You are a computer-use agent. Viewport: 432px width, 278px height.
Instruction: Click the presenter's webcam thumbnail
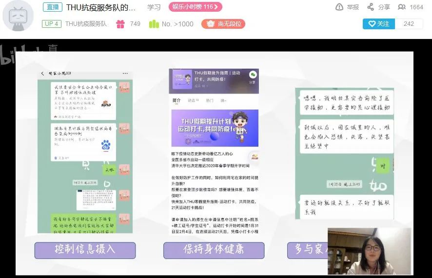click(369, 251)
